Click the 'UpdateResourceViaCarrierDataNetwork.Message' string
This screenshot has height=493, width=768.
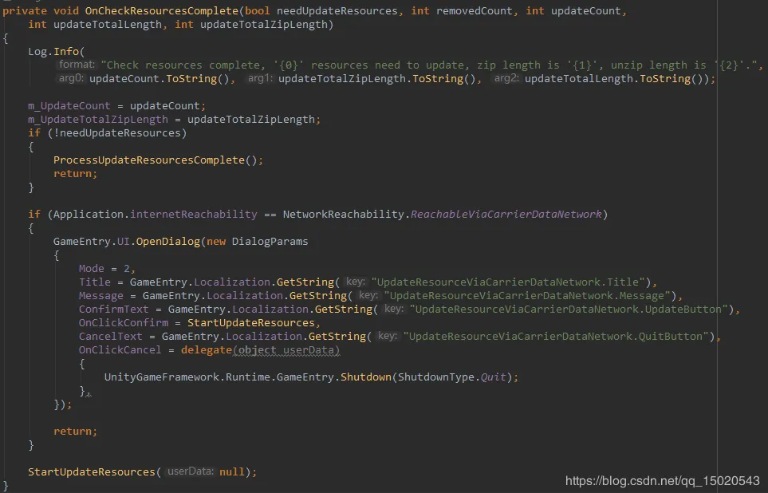[527, 296]
